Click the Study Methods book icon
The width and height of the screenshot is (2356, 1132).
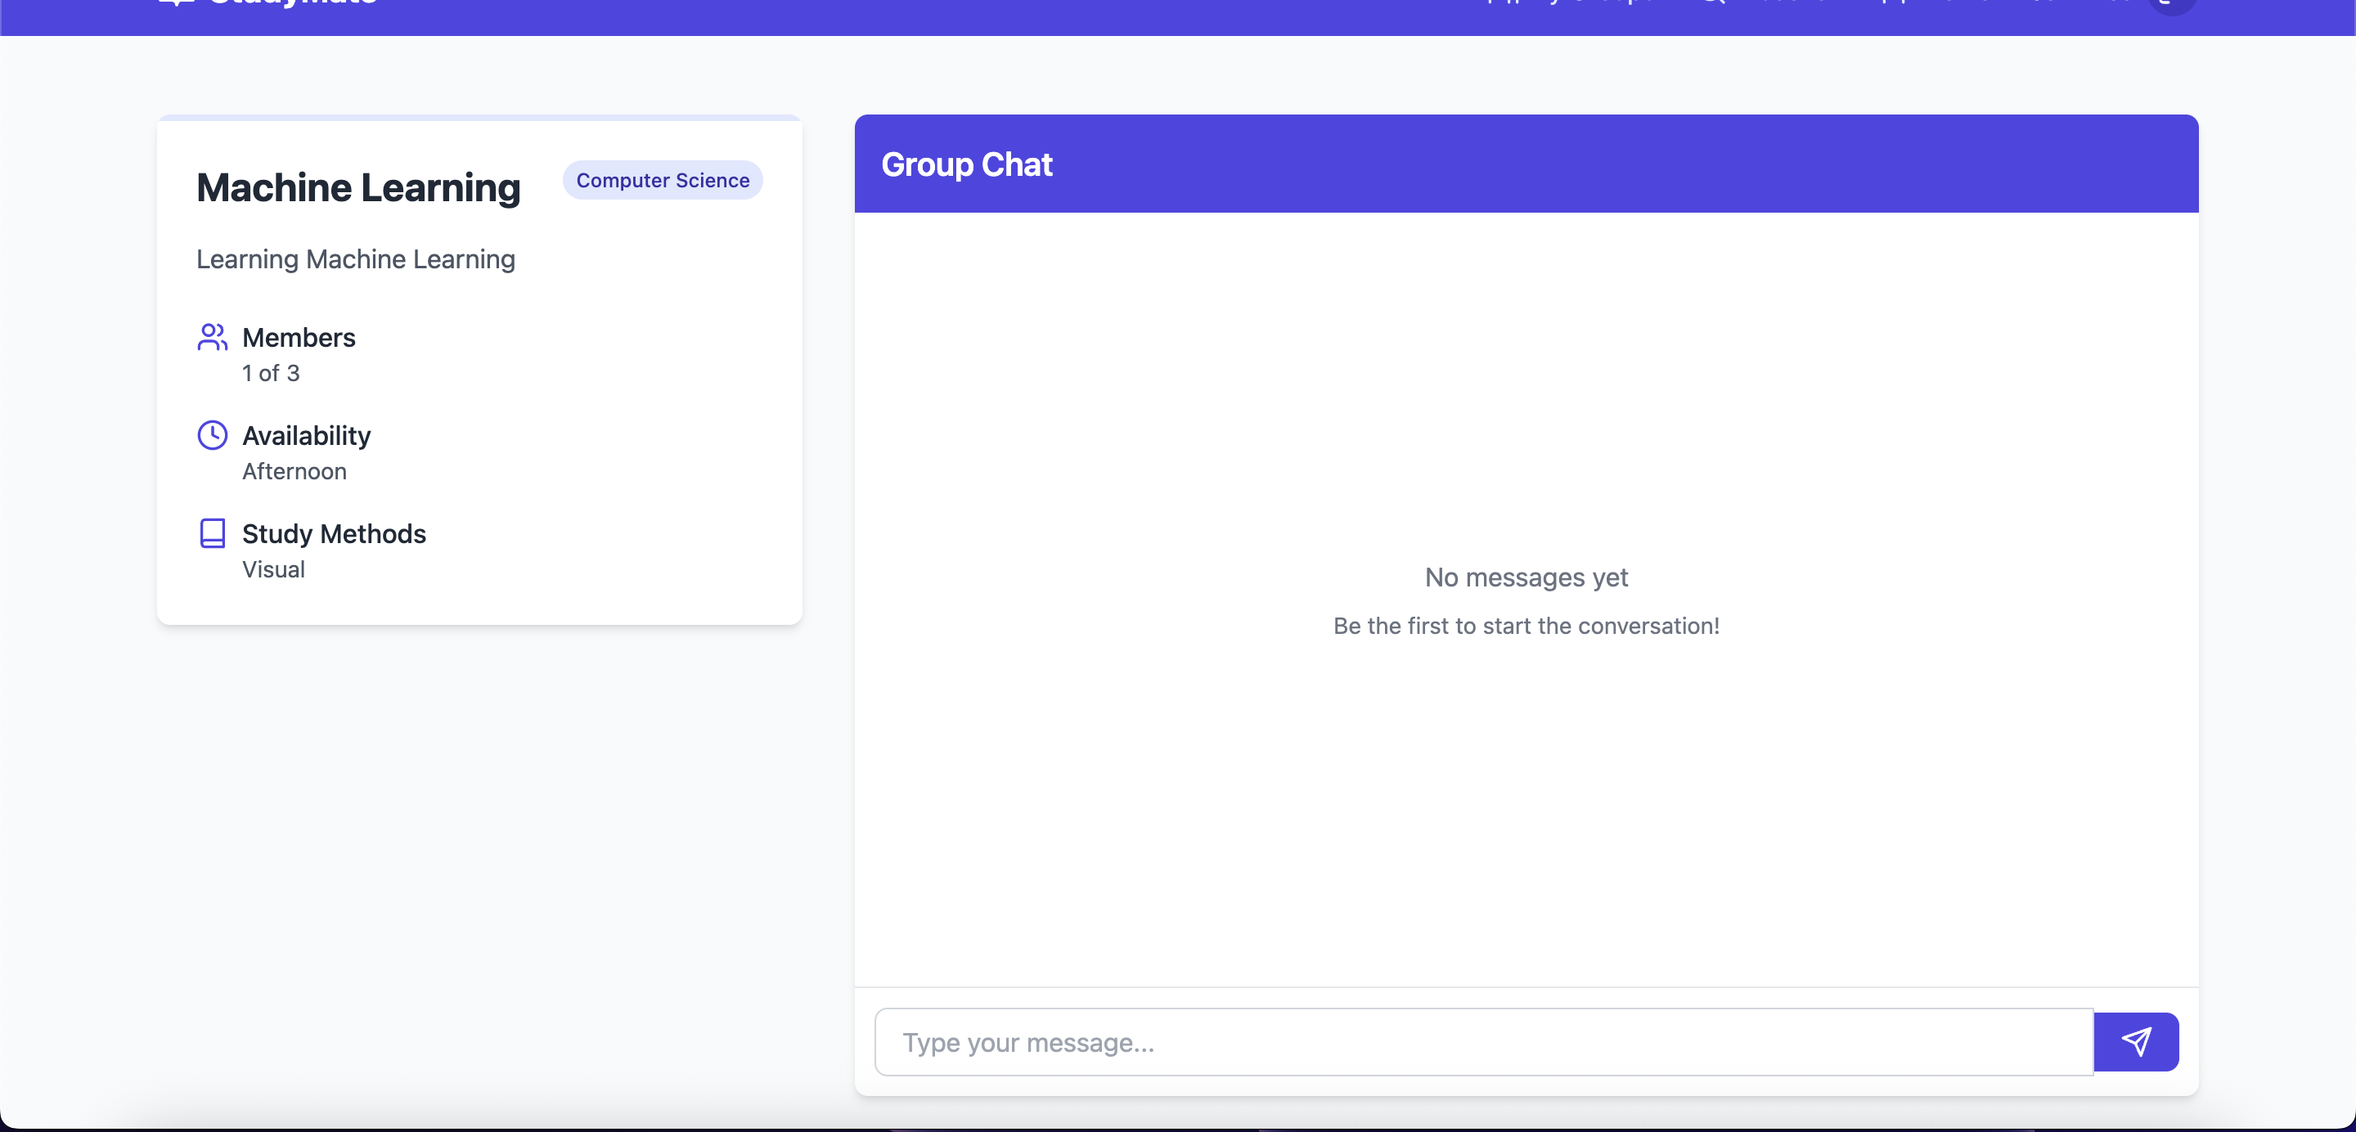[212, 533]
